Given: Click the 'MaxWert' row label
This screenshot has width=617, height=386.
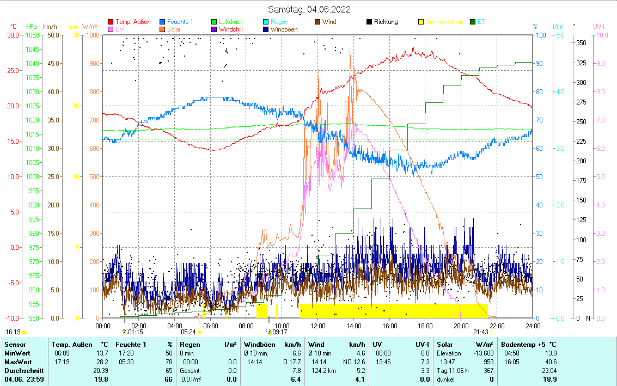Looking at the screenshot, I should 18,362.
